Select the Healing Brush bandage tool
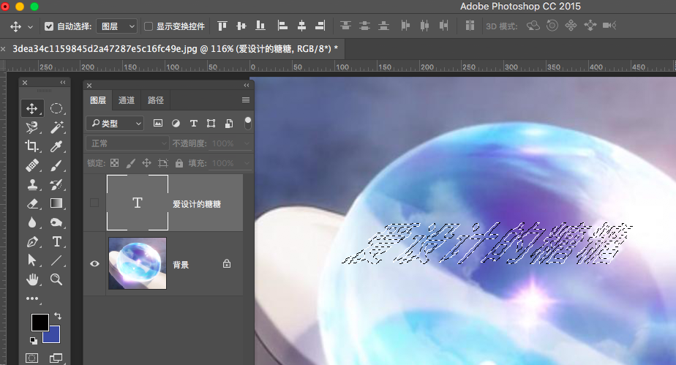 pos(32,165)
